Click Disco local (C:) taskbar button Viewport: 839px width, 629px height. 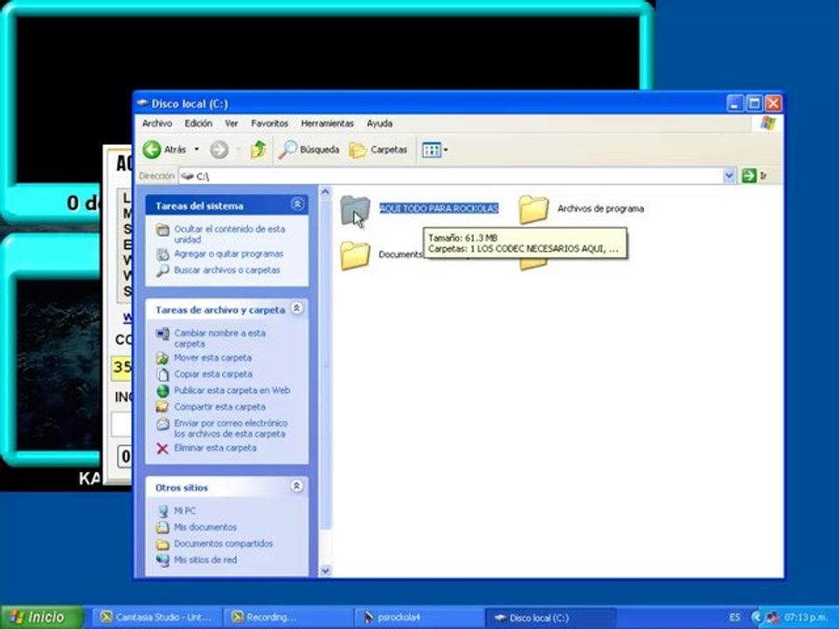550,618
